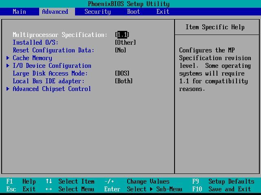Click the Esc Exit shortcut

[x=21, y=189]
